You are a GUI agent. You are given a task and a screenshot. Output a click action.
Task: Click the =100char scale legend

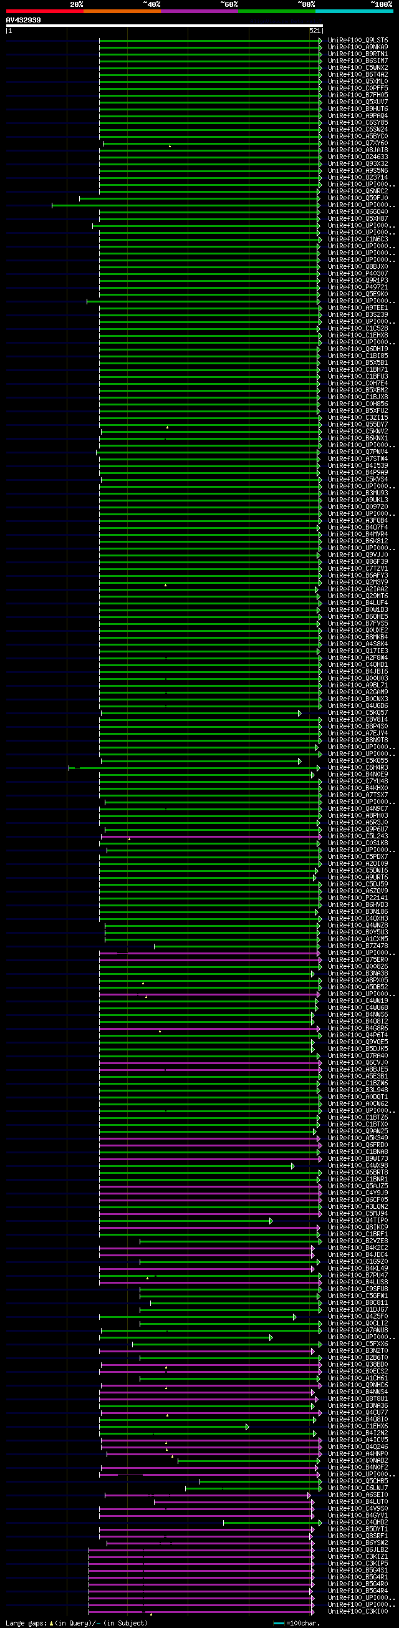(297, 1623)
